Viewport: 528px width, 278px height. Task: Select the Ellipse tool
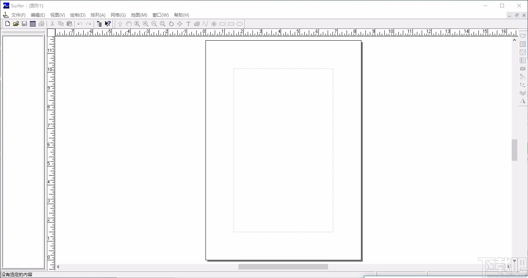[239, 24]
